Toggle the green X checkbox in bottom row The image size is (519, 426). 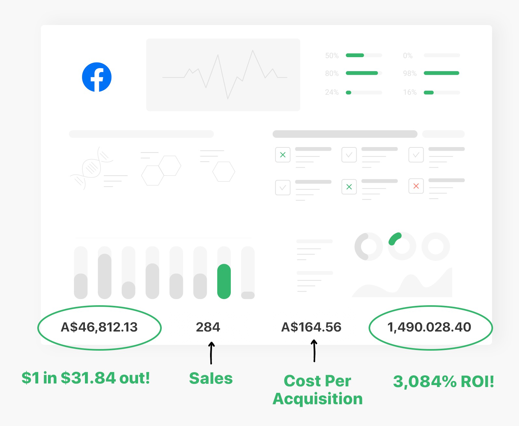point(349,187)
